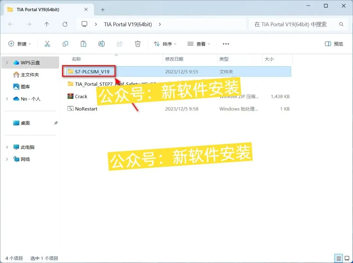353x263 pixels.
Task: Click the 2023/12/5 9:58 date cell
Action: 182,109
